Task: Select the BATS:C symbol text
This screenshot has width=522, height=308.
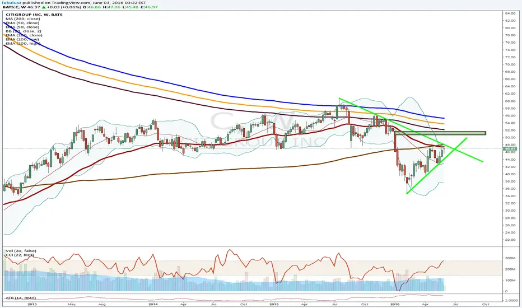Action: click(10, 7)
